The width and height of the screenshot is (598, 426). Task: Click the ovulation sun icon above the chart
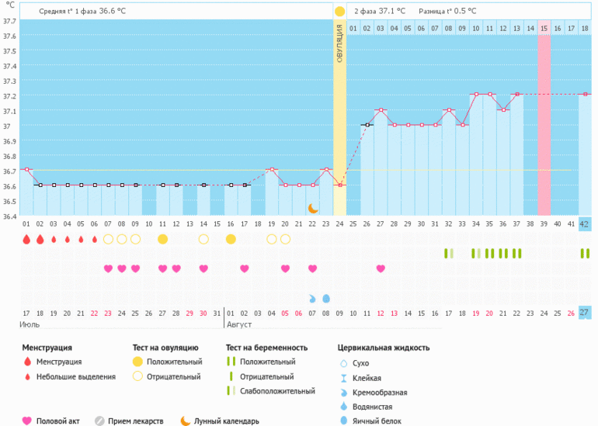[x=339, y=12]
